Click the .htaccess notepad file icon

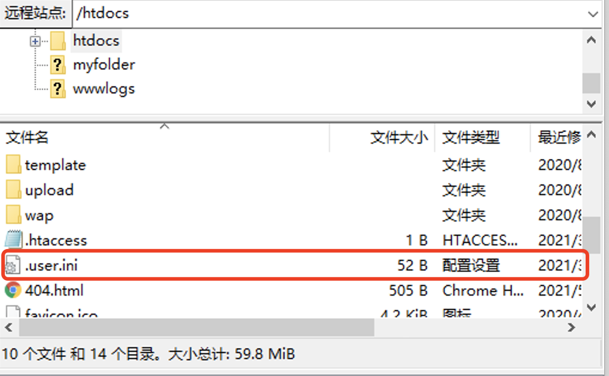pos(13,239)
